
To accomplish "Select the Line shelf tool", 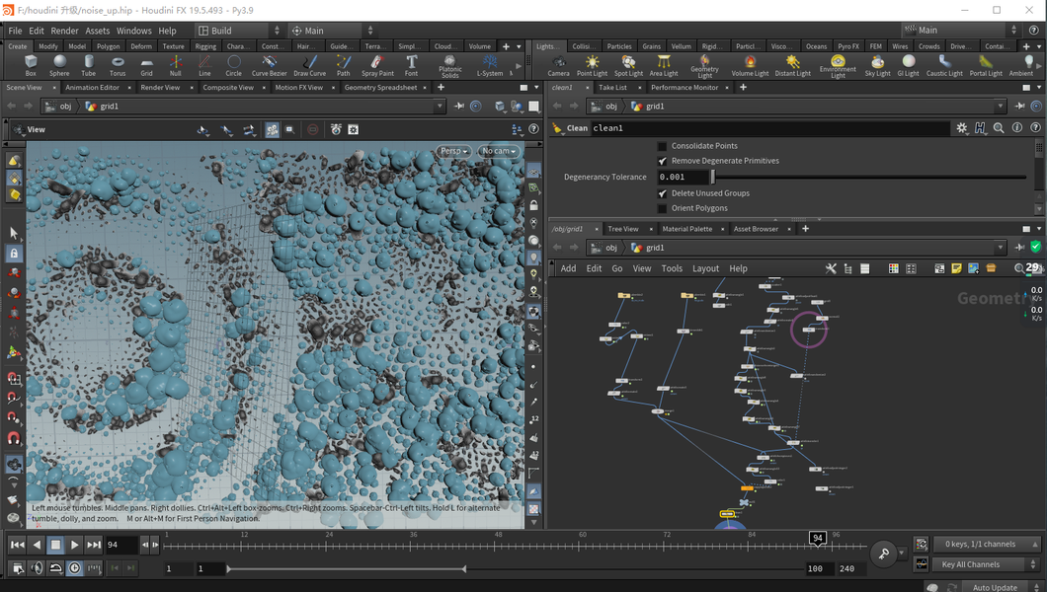I will coord(204,65).
